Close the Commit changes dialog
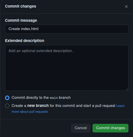This screenshot has width=133, height=137. (126, 7)
